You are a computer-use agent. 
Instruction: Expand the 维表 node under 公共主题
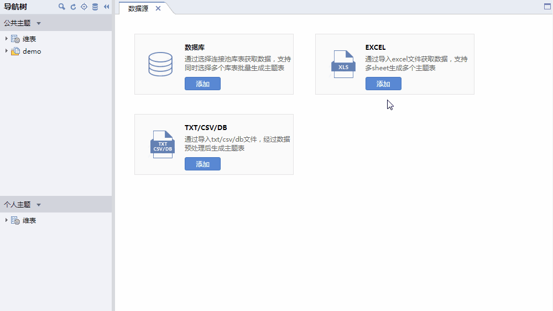coord(6,39)
